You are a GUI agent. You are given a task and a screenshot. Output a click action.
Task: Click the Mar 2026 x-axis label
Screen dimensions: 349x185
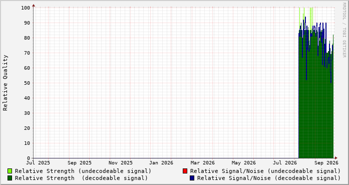click(203, 163)
